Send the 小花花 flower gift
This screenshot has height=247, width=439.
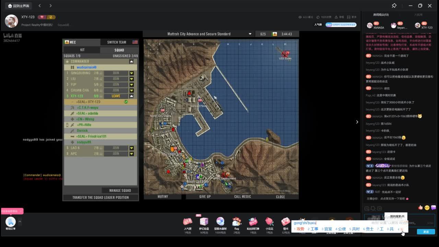pos(269,225)
